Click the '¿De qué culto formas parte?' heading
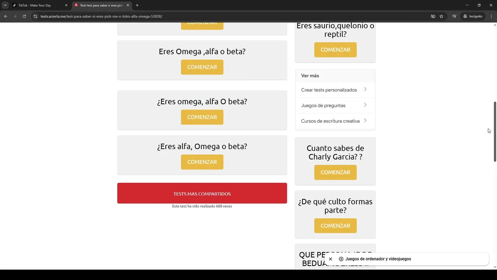Viewport: 497px width, 280px height. point(335,206)
